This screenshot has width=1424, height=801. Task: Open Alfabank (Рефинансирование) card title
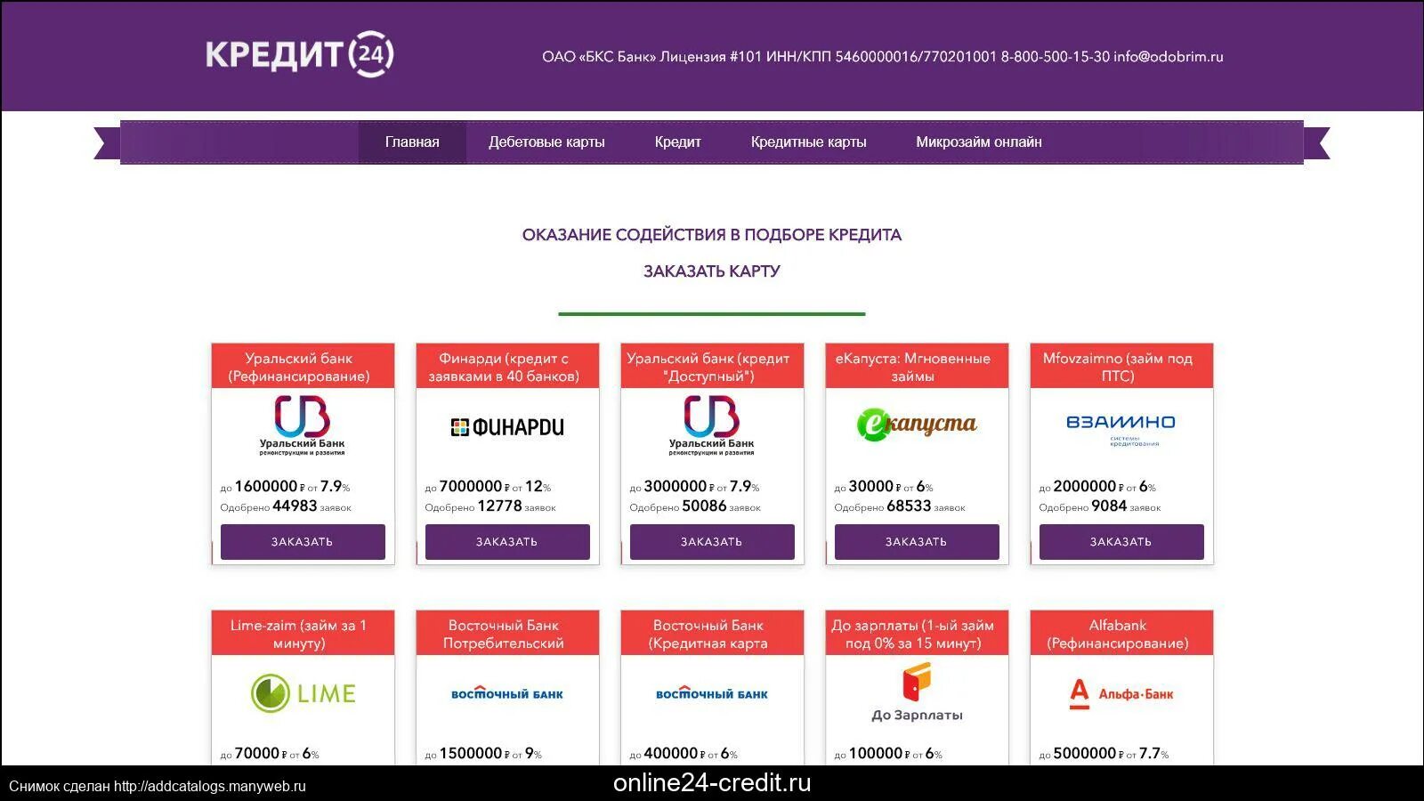(1118, 635)
